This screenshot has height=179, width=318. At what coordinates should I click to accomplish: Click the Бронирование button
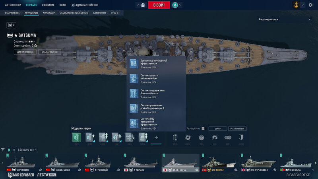click(x=25, y=52)
